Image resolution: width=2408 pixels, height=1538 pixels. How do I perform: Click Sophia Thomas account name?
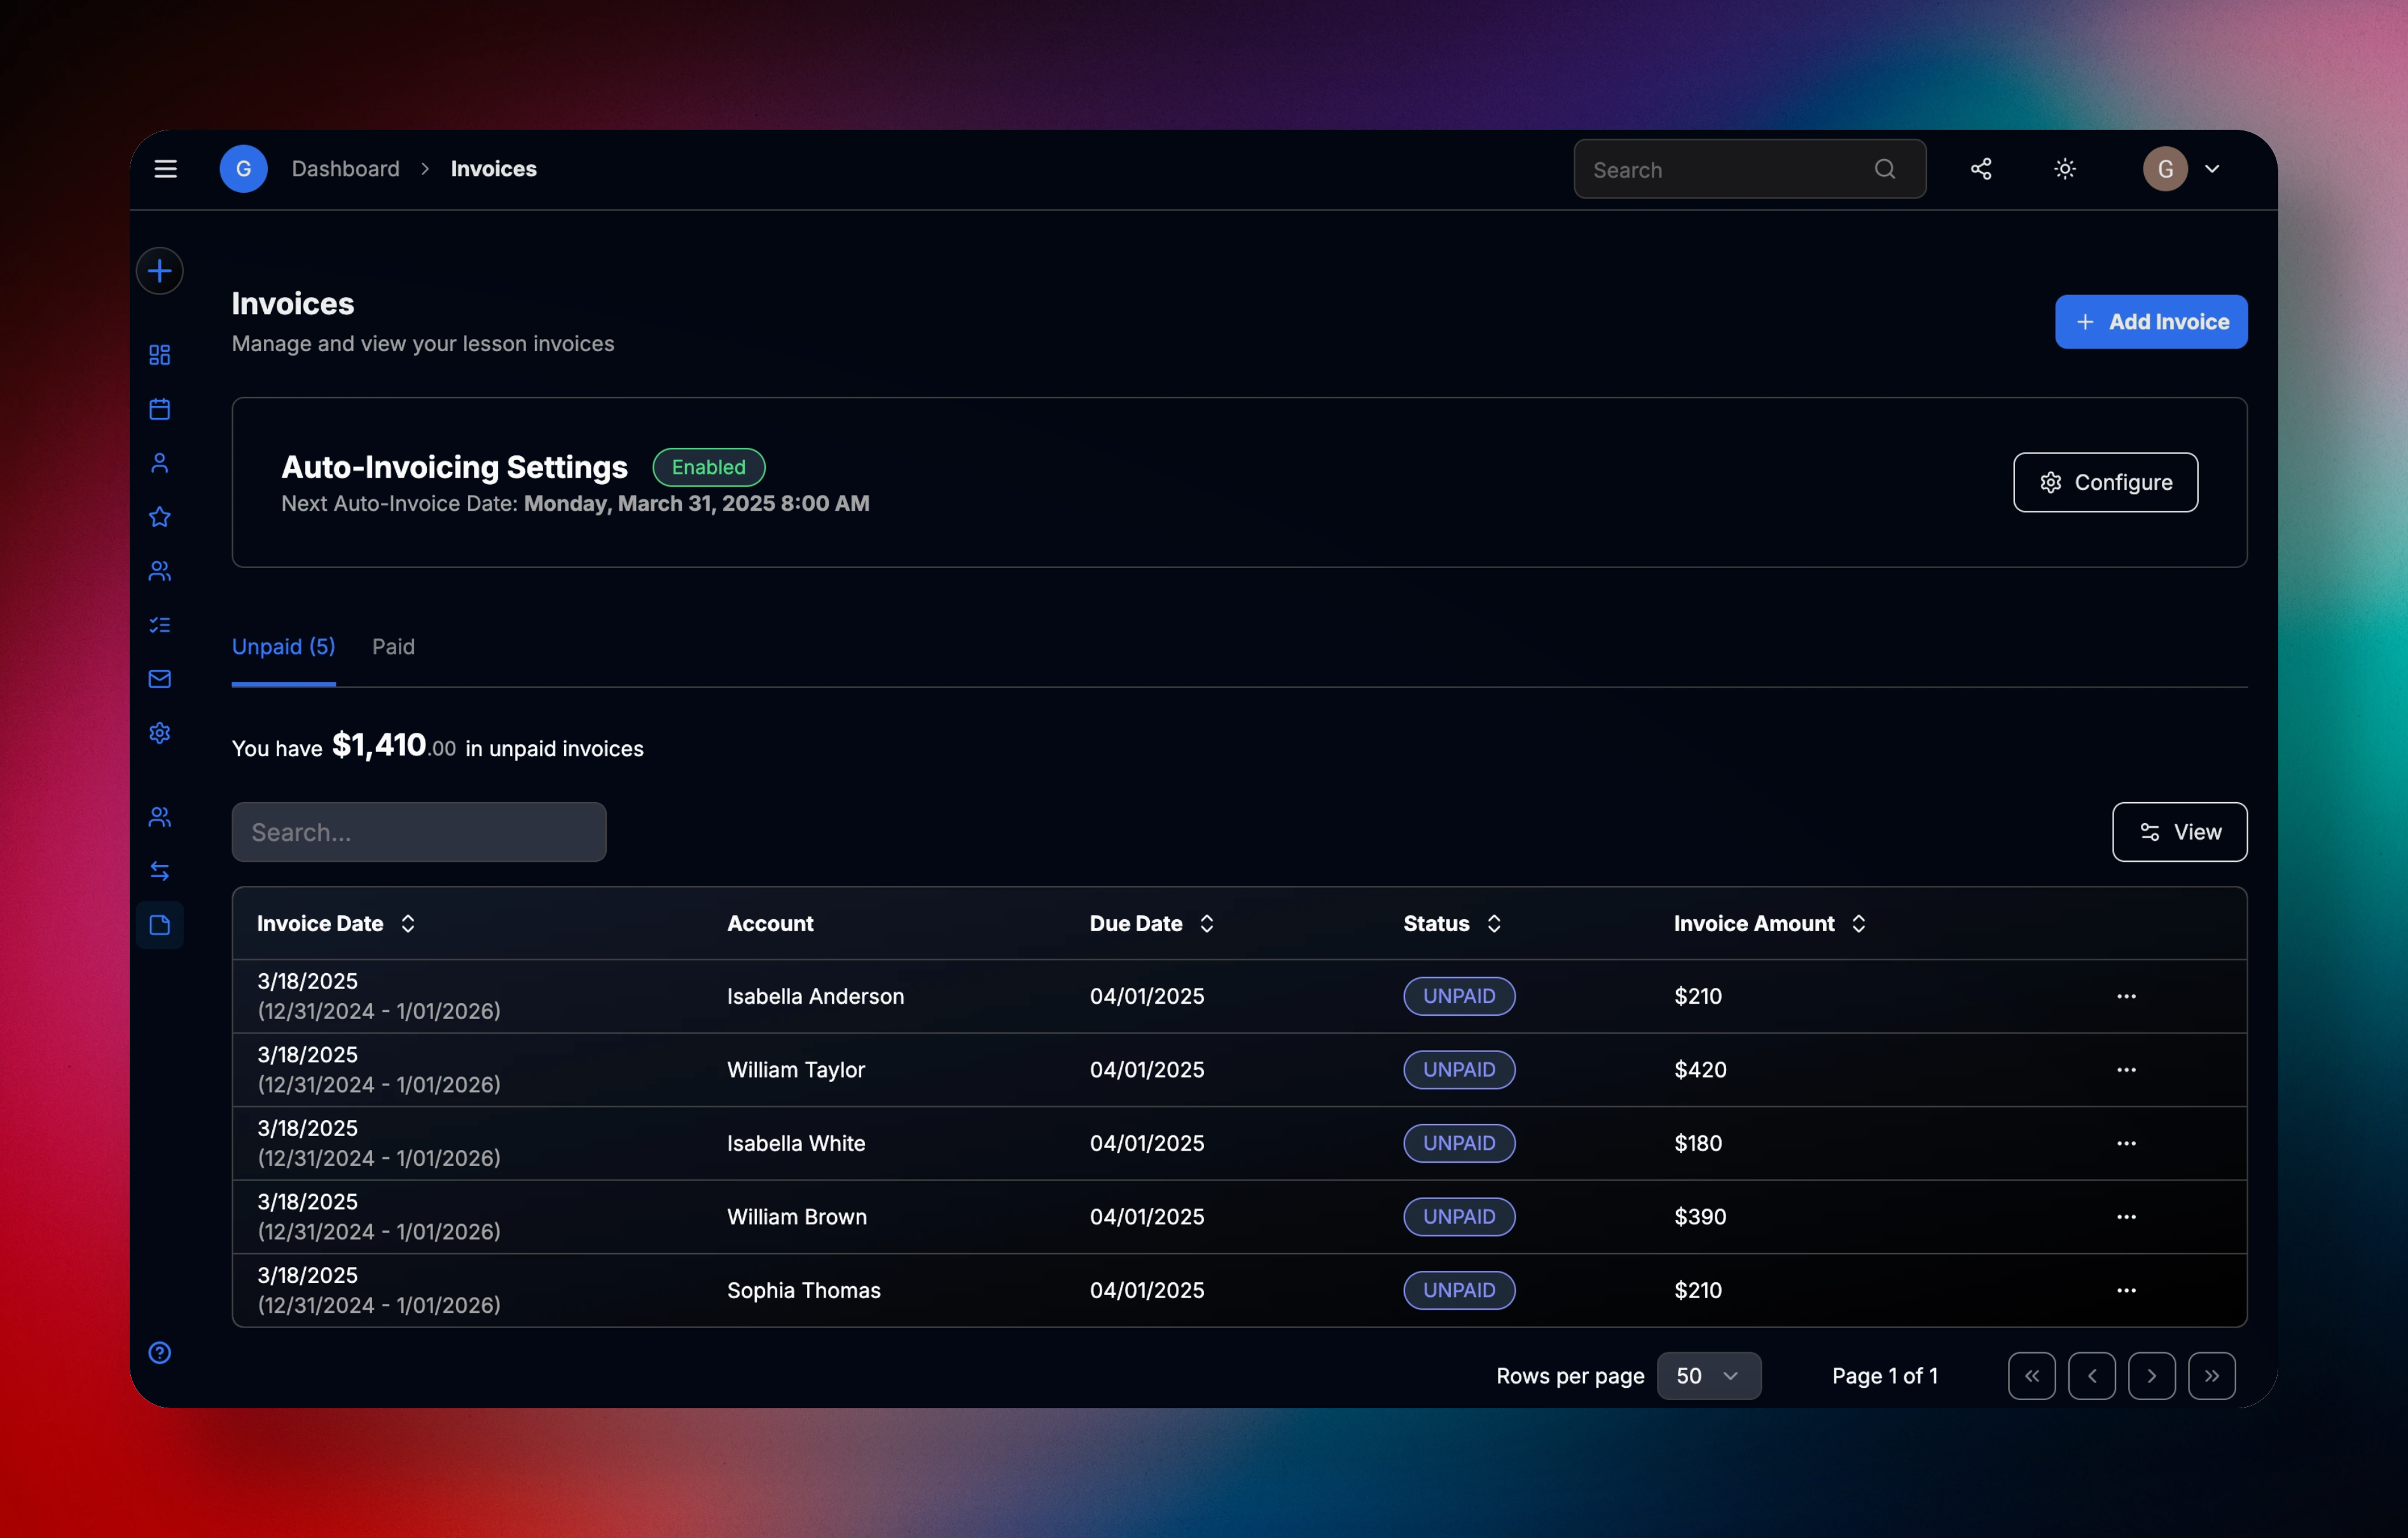tap(804, 1290)
